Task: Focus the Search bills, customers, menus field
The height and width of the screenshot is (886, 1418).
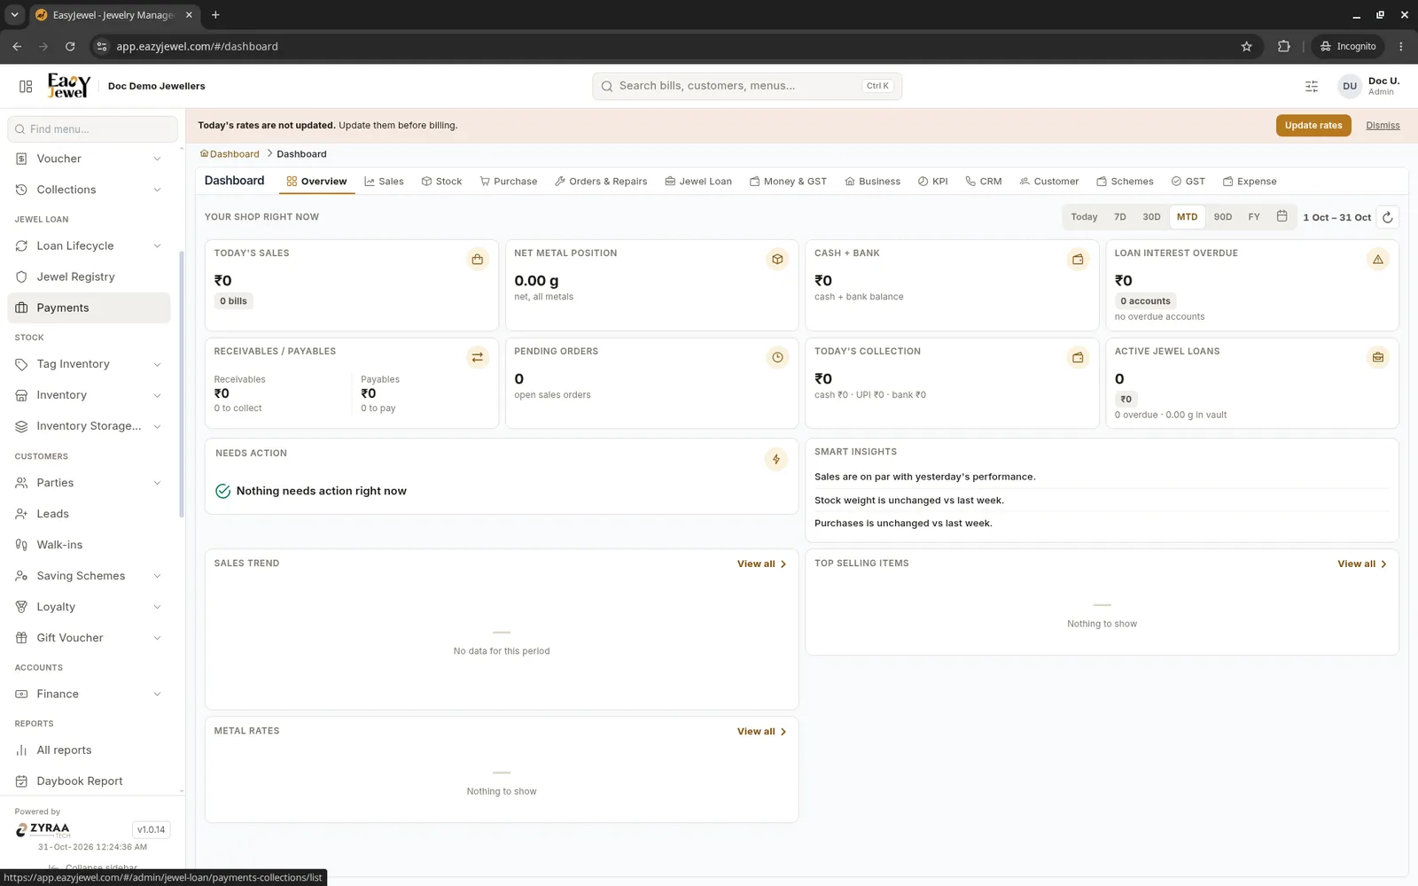Action: coord(747,86)
